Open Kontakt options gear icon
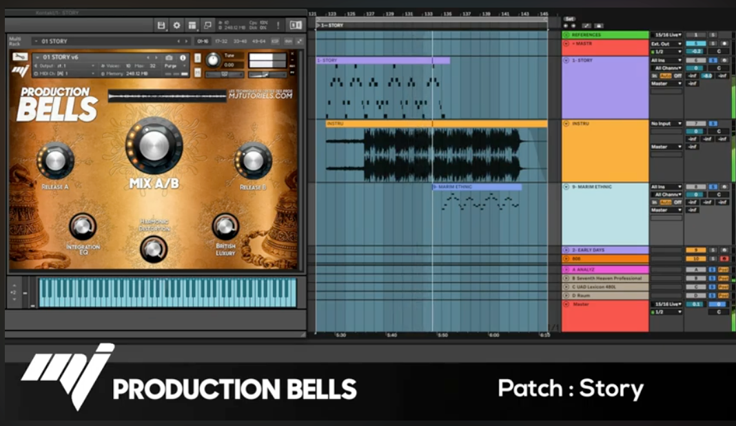Image resolution: width=736 pixels, height=426 pixels. tap(176, 26)
